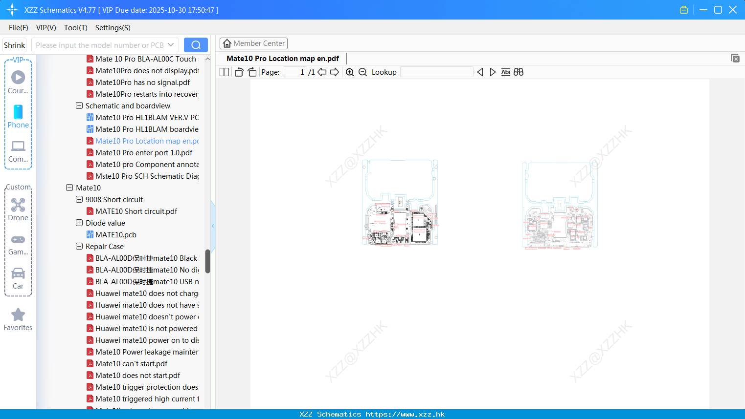Image resolution: width=745 pixels, height=419 pixels.
Task: Open Mste10 Pro SCH Schematic Diagram
Action: coord(142,176)
